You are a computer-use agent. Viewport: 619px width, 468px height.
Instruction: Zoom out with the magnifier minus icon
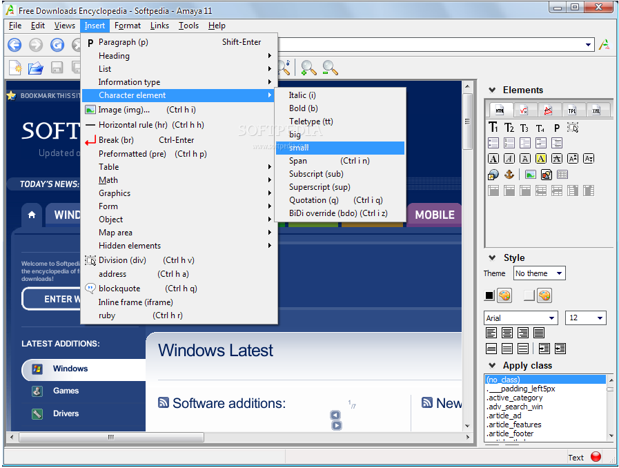tap(330, 68)
